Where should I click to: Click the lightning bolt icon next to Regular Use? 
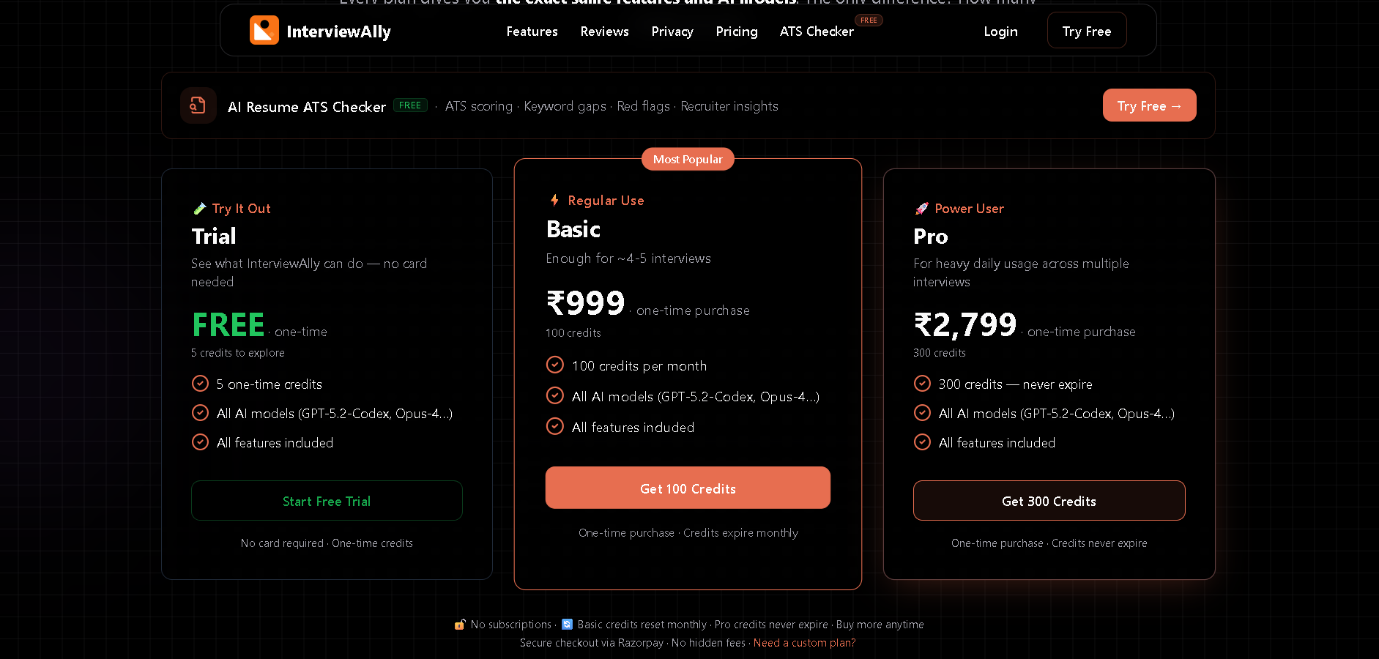point(554,200)
